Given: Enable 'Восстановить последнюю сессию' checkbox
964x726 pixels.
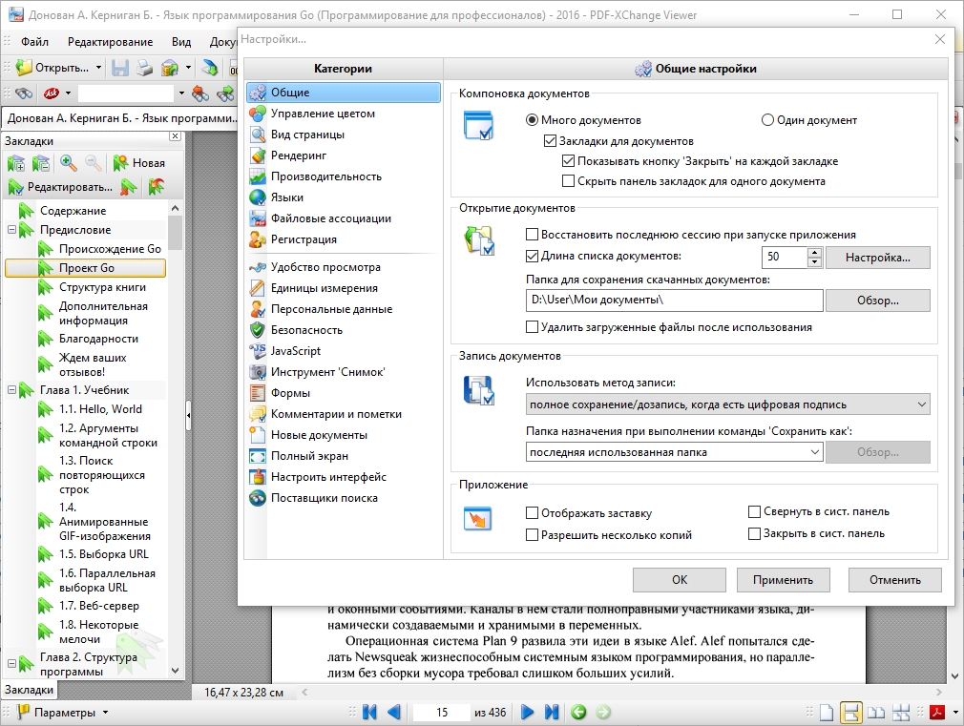Looking at the screenshot, I should (533, 235).
